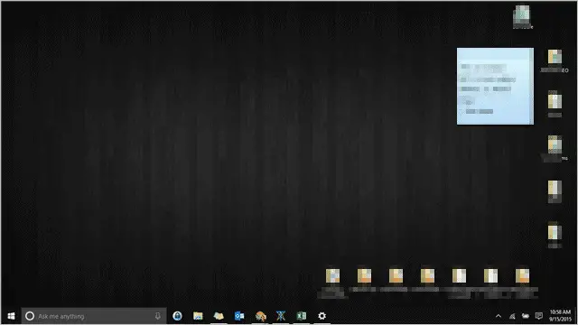Select the desktop icon labeled ending in 'ZO'
The width and height of the screenshot is (578, 325).
555,60
